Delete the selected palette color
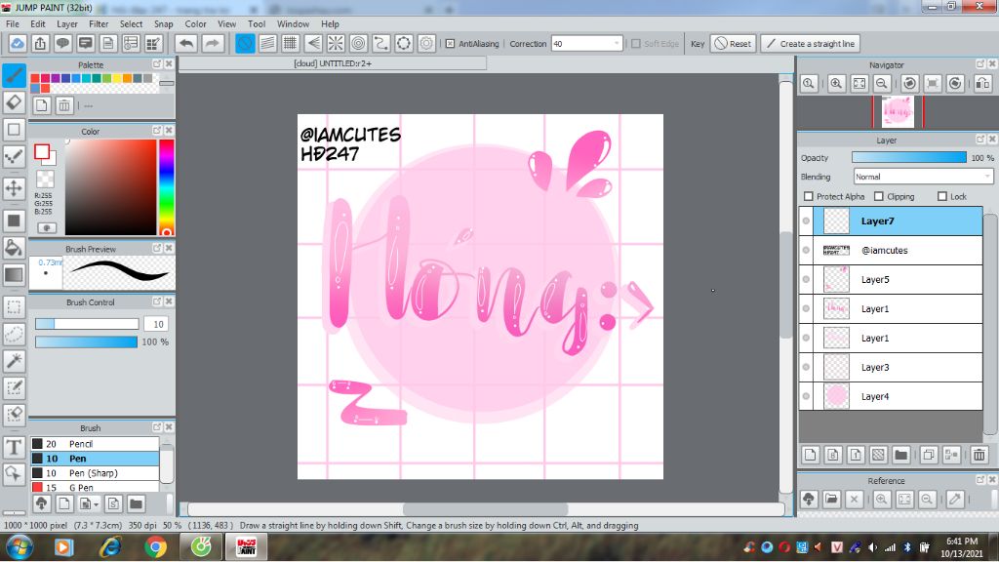This screenshot has height=562, width=999. [64, 105]
